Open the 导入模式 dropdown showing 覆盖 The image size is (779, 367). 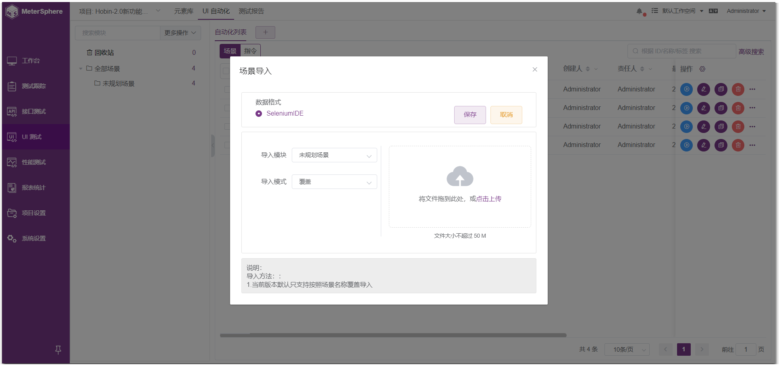tap(334, 182)
